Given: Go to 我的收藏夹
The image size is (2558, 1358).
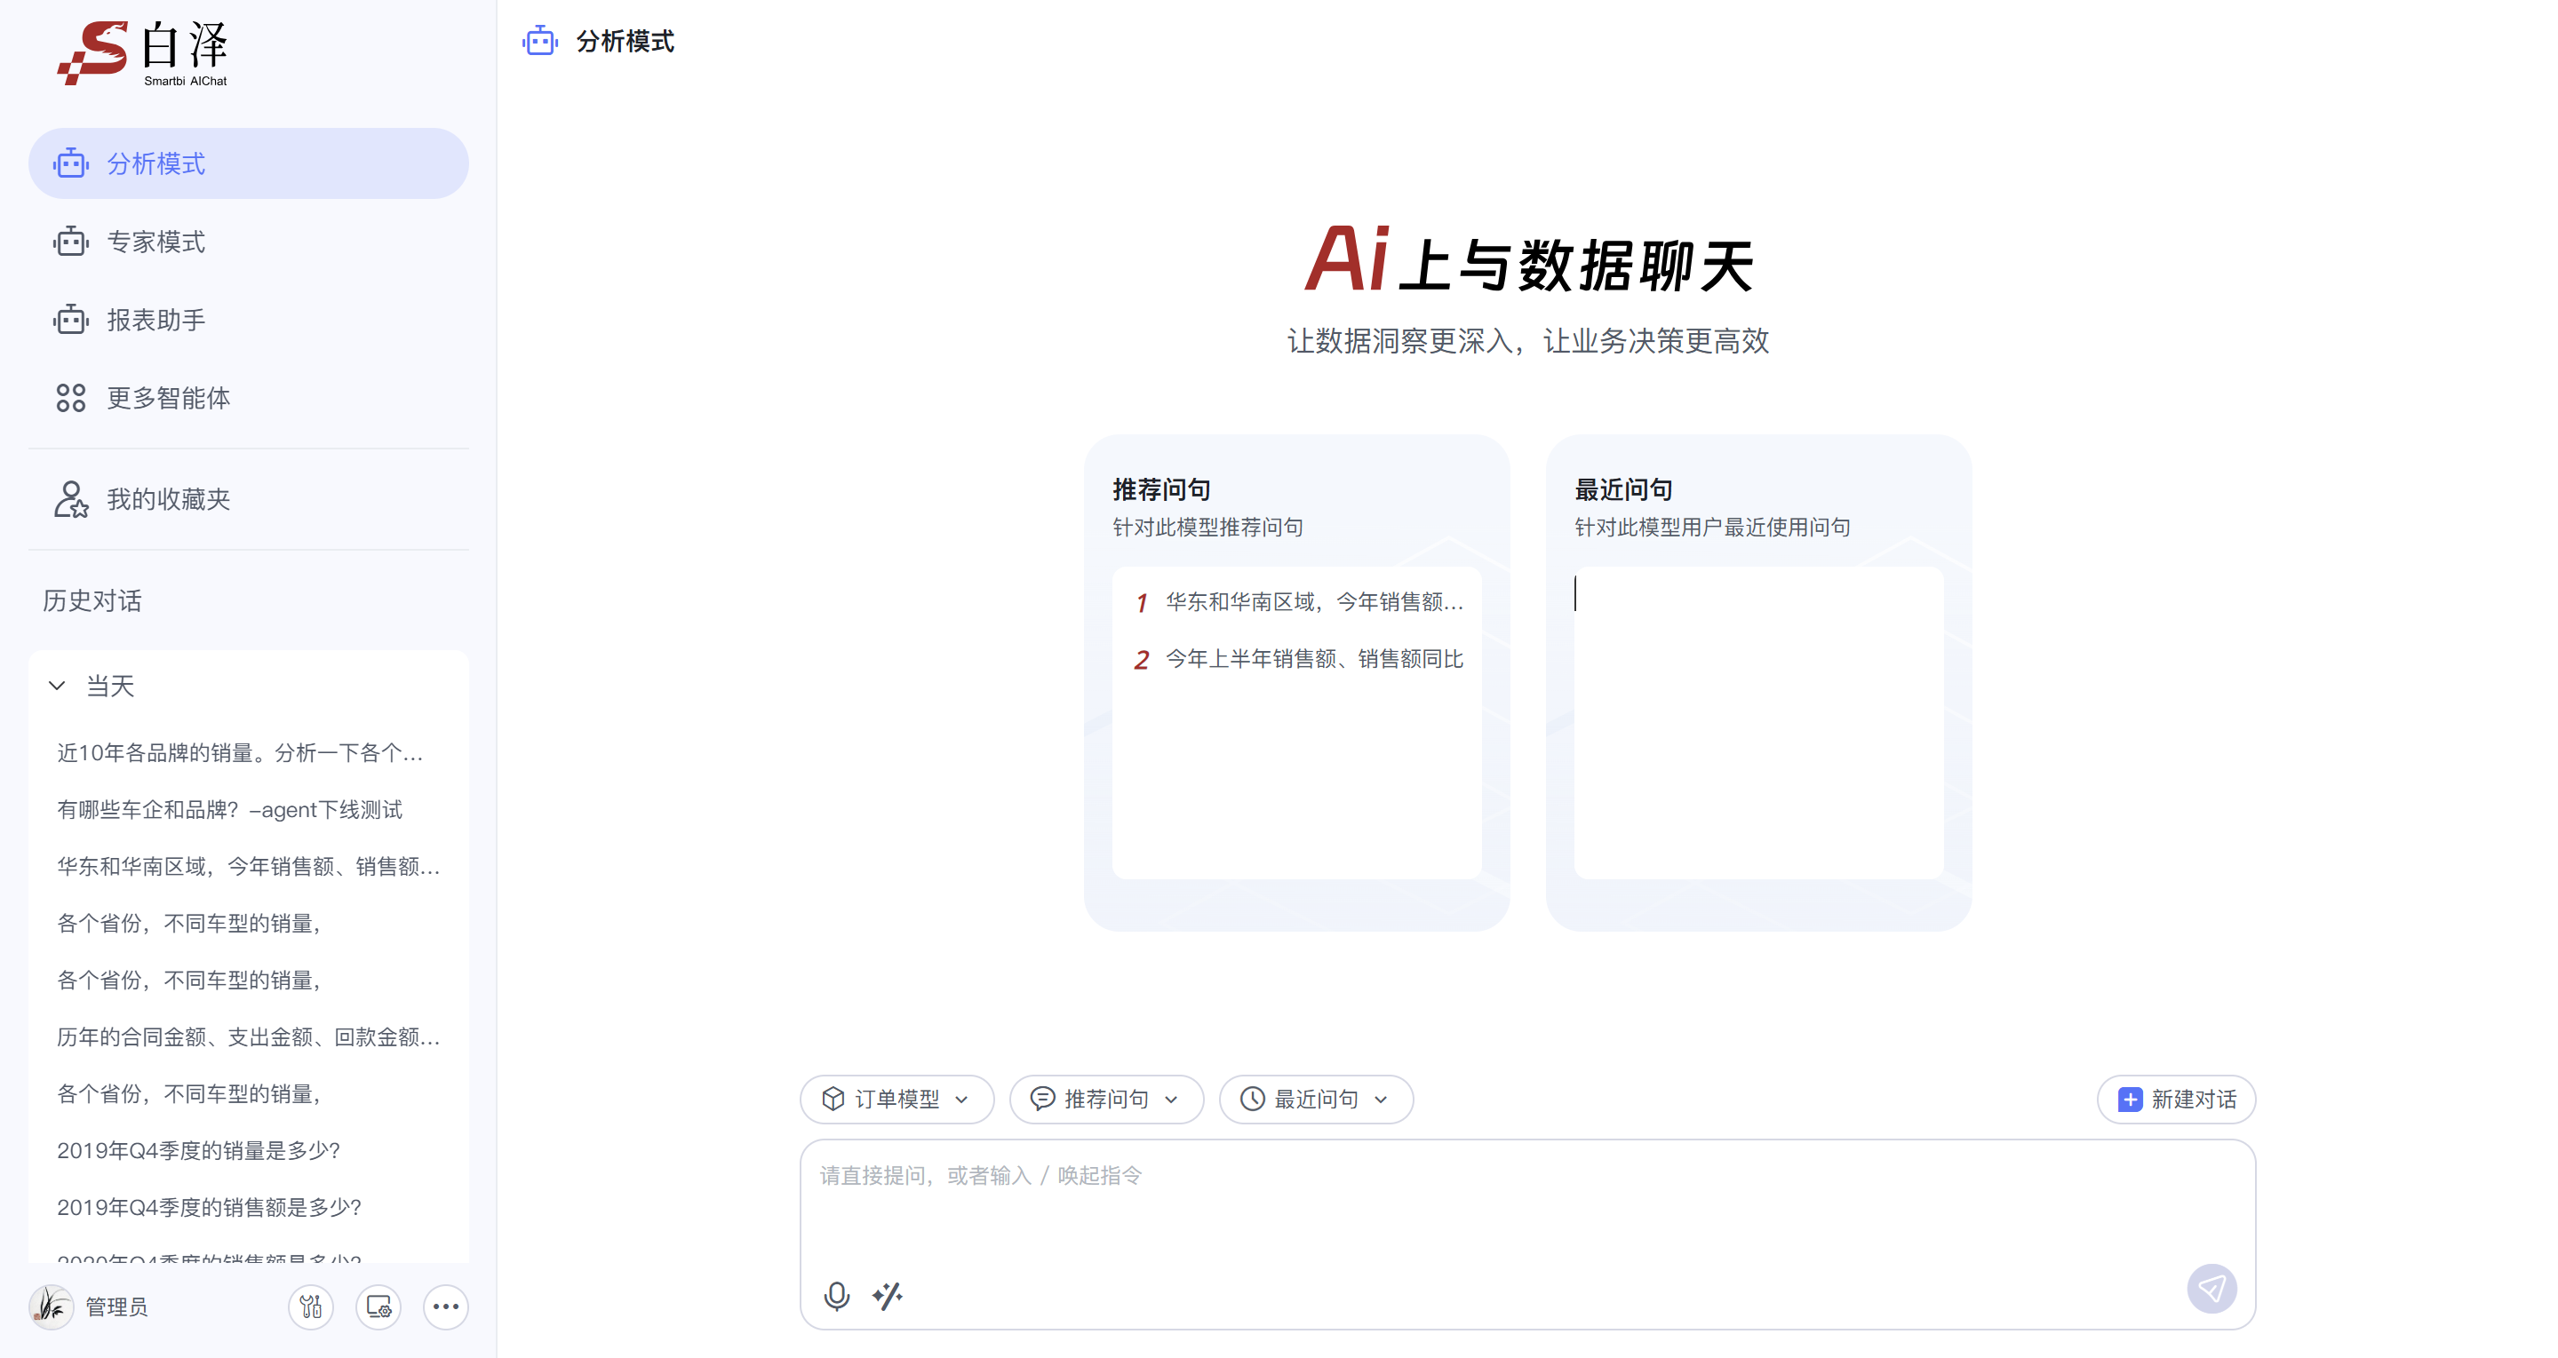Looking at the screenshot, I should (x=248, y=499).
